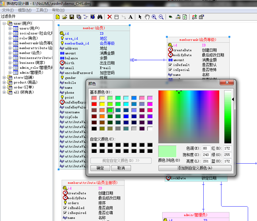Select the arrow pointer tool
257x221 pixels.
click(140, 17)
